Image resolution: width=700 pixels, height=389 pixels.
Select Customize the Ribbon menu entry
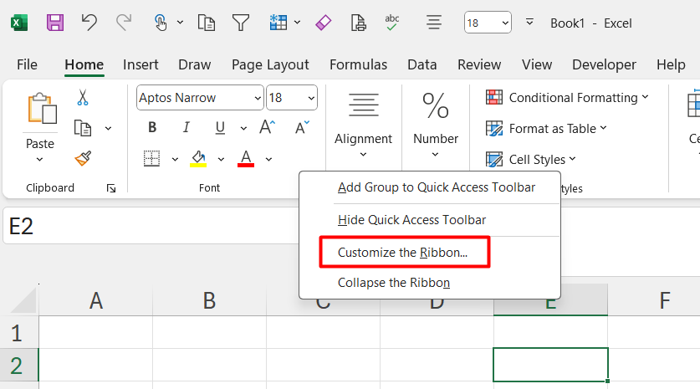(x=402, y=253)
